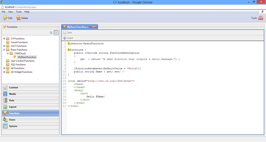Click the Edit lightning toolbar button
266x142 pixels.
click(7, 18)
